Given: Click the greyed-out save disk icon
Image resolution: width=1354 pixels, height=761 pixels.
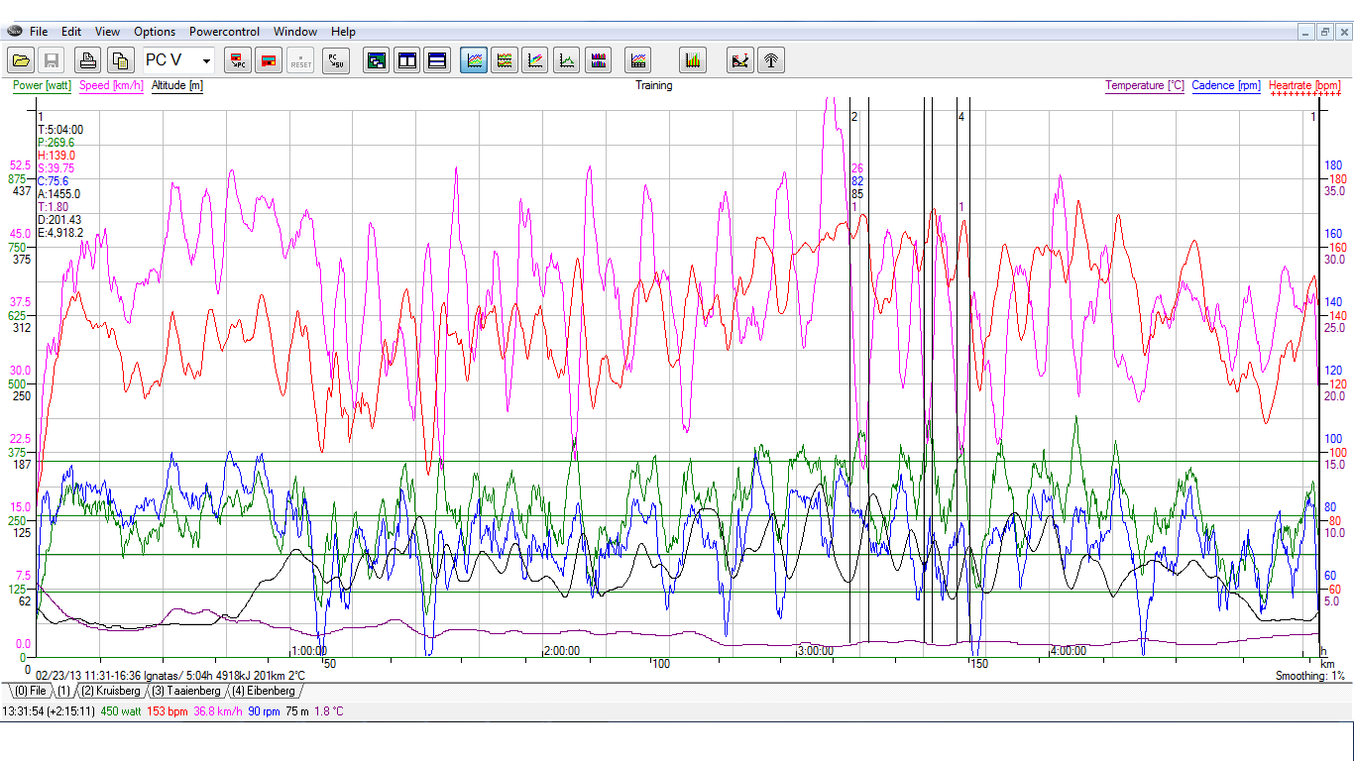Looking at the screenshot, I should pyautogui.click(x=51, y=60).
